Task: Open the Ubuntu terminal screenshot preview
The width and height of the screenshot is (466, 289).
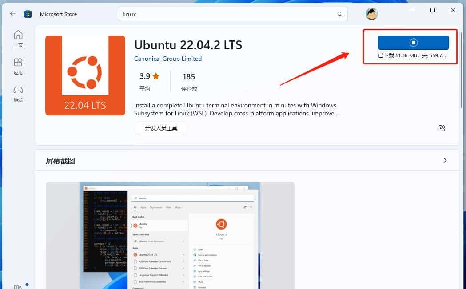Action: (x=170, y=234)
